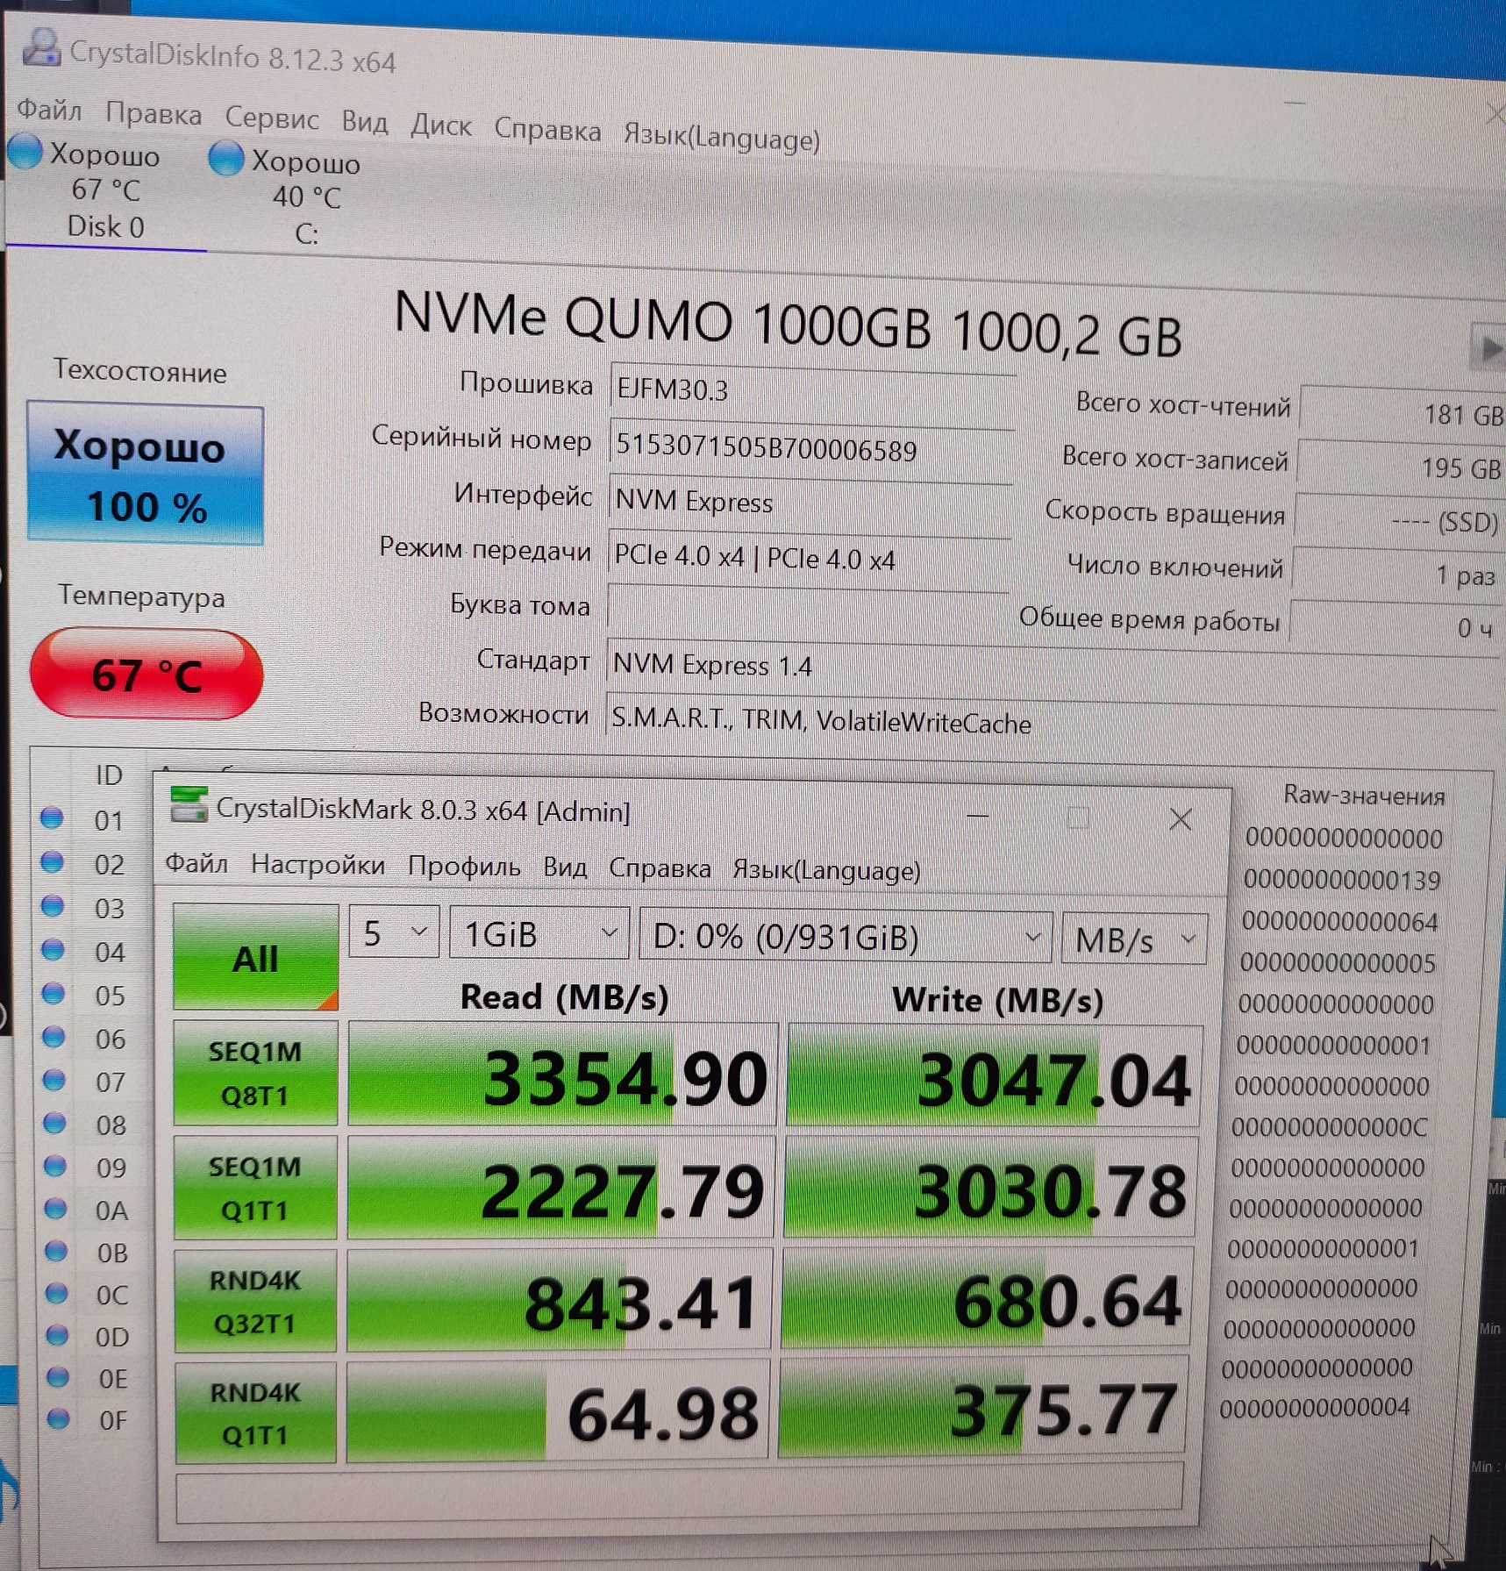
Task: Open the Файл menu in CrystalDiskMark
Action: point(196,864)
